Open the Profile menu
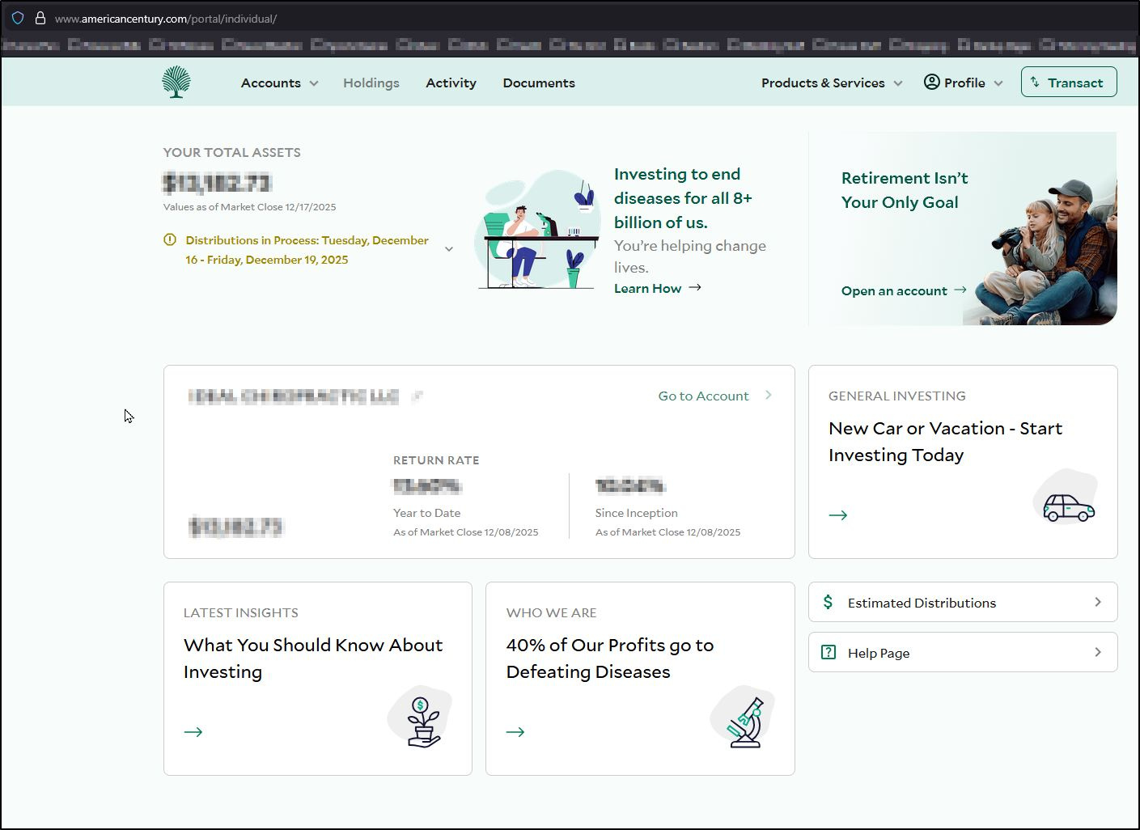The height and width of the screenshot is (830, 1140). (963, 83)
